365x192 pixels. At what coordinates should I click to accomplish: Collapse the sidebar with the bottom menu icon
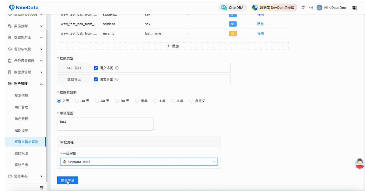[x=41, y=188]
